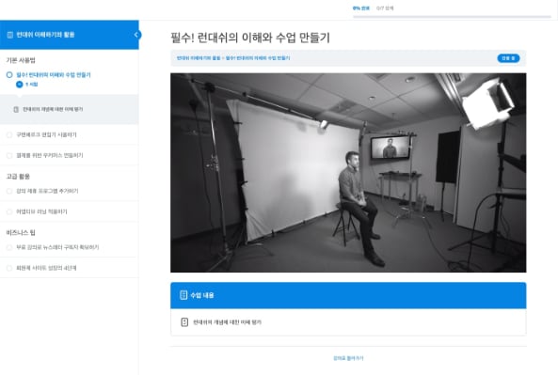
Task: Click the 수업 내용 header document icon
Action: pos(183,295)
